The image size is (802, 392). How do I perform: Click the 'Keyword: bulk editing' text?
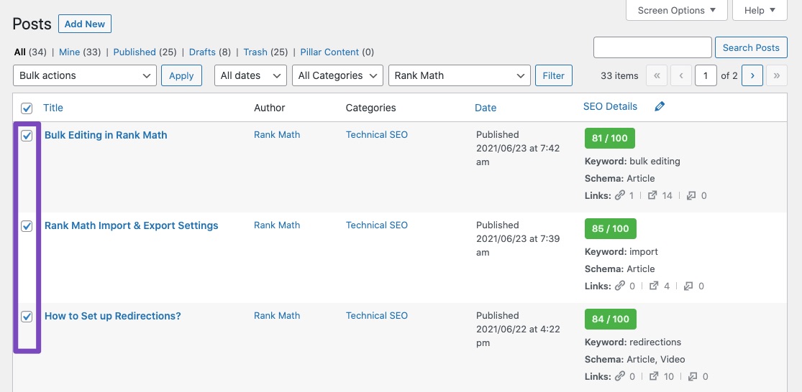pos(632,162)
